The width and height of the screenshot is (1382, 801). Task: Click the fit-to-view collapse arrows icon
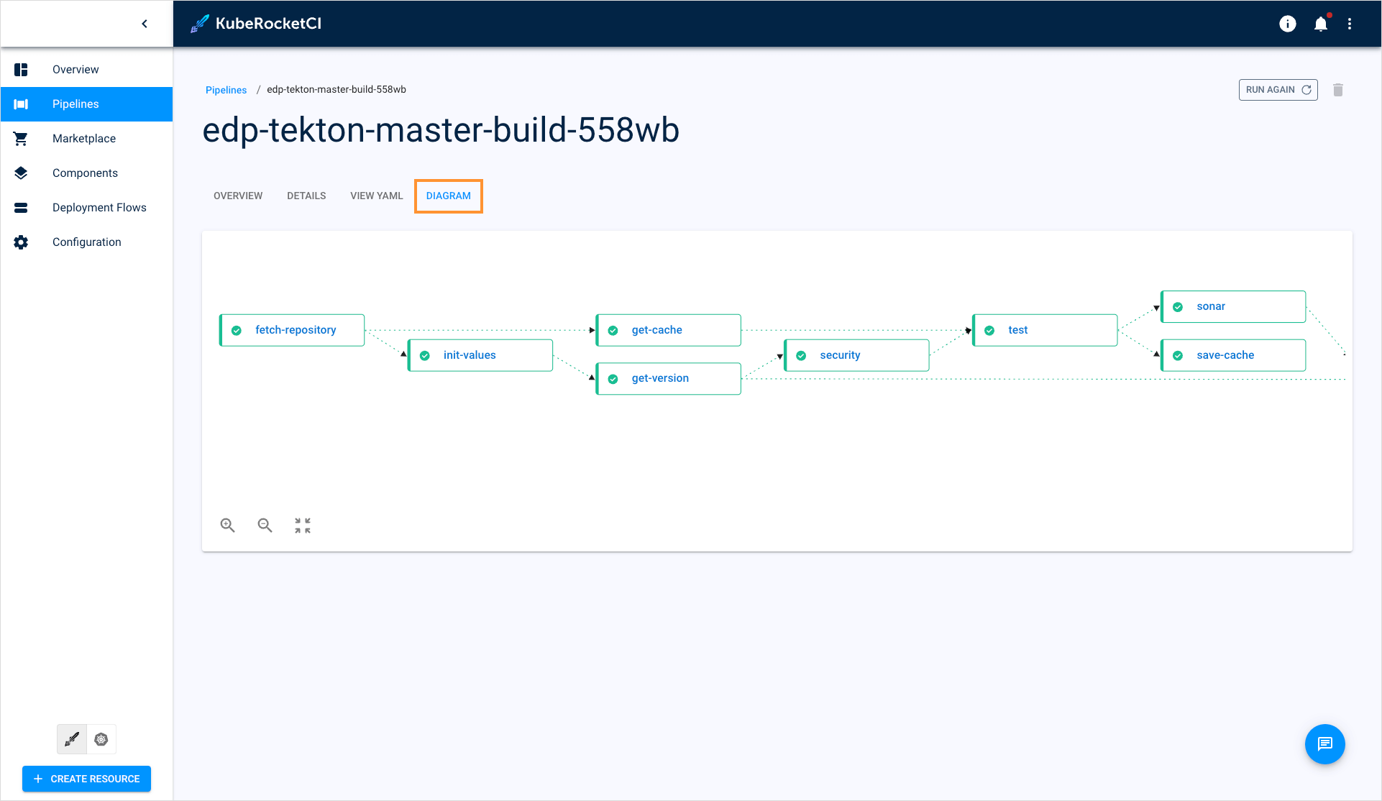(303, 526)
